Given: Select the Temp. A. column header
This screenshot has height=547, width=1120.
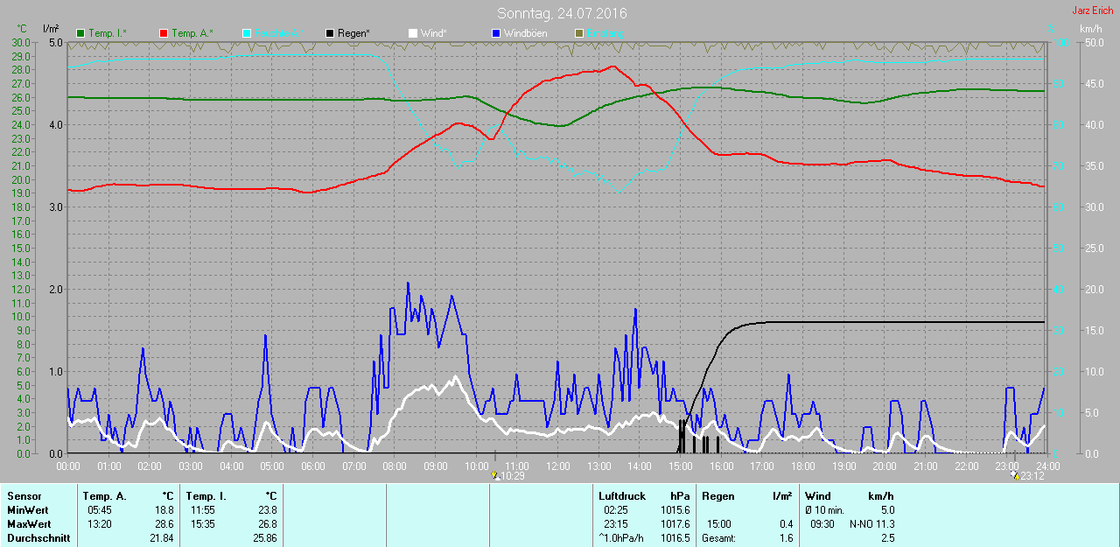Looking at the screenshot, I should [x=104, y=496].
